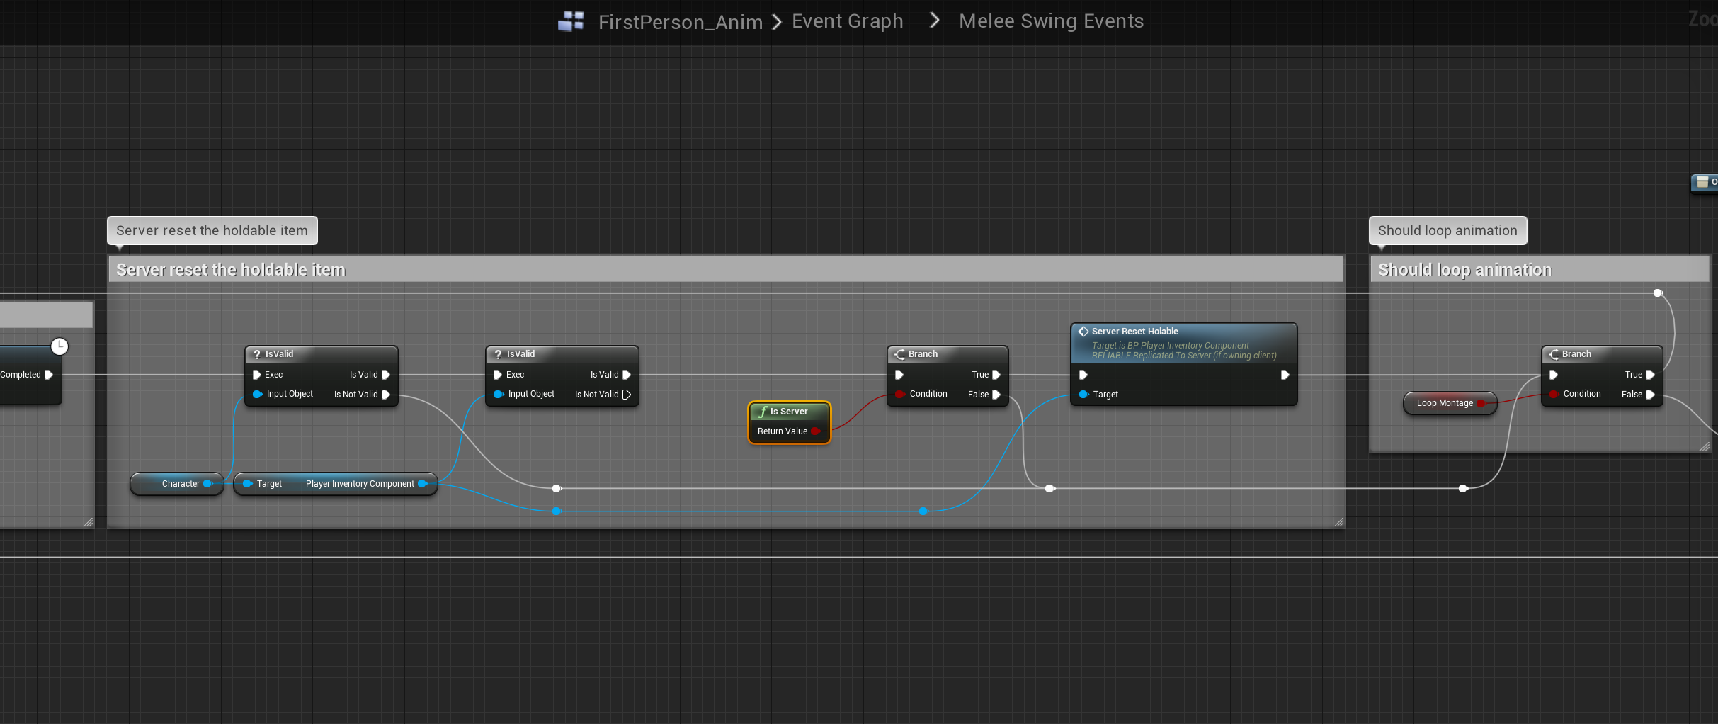Select Melee Swing Events breadcrumb item
This screenshot has width=1718, height=724.
click(1051, 21)
